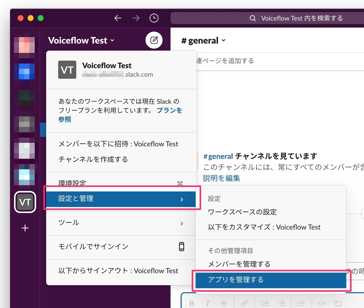The height and width of the screenshot is (308, 364).
Task: Create a bulleted list in the composer
Action: [x=281, y=303]
